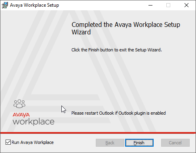Click the restart Outlook notice text
Image resolution: width=196 pixels, height=153 pixels.
118,113
